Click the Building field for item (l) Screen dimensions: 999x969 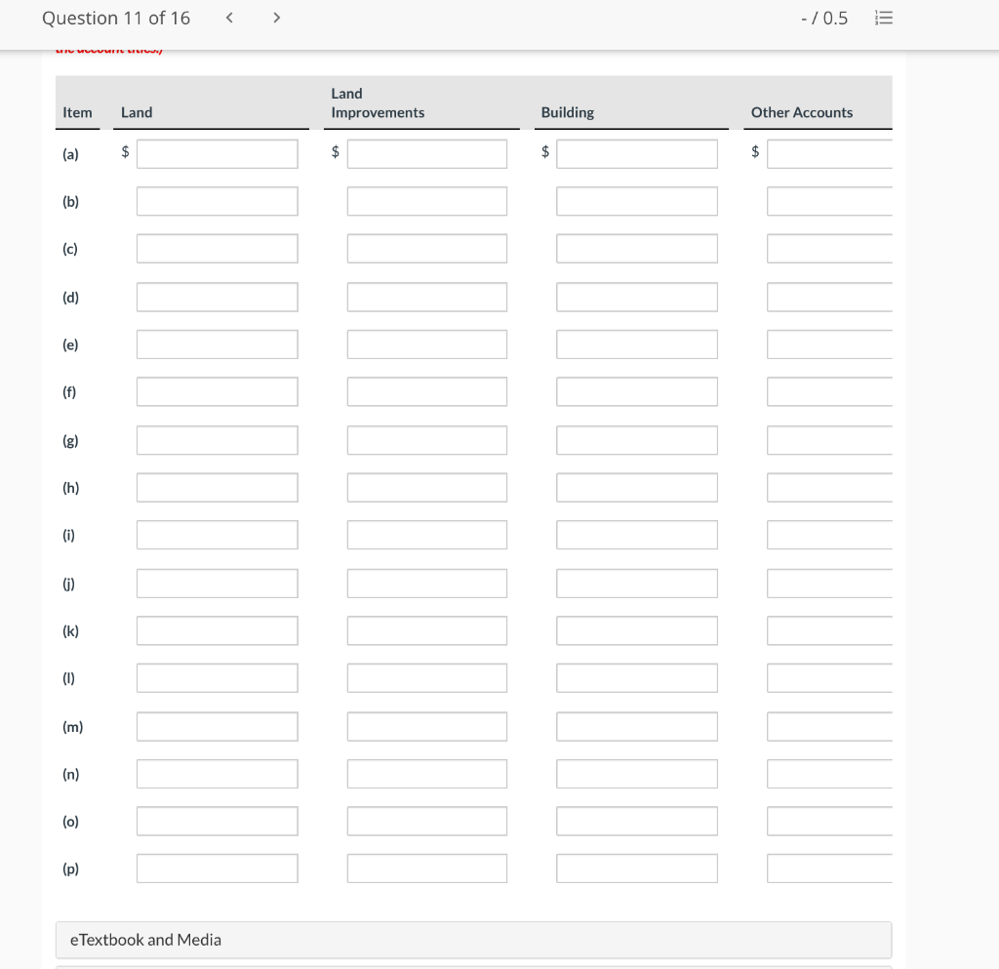pyautogui.click(x=636, y=678)
